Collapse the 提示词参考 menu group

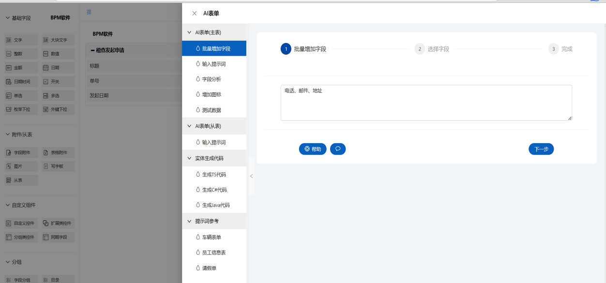(x=189, y=221)
